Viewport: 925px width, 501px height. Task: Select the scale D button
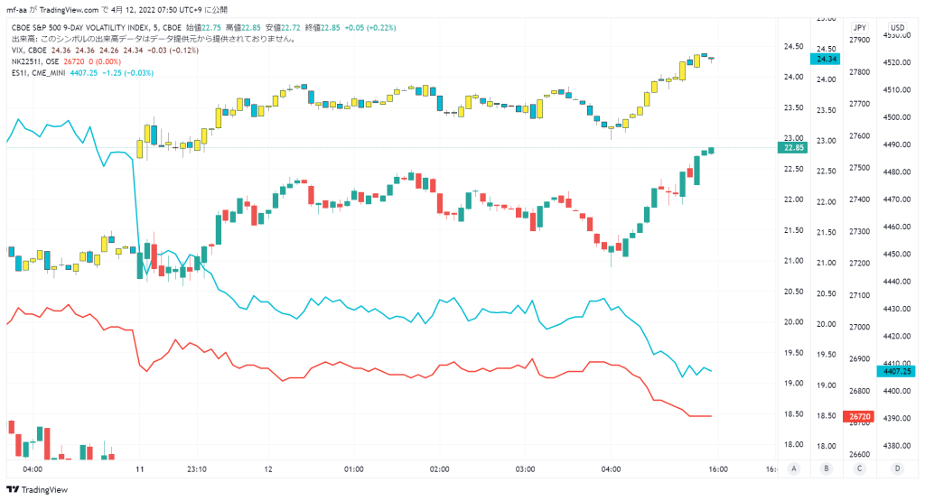(x=897, y=469)
